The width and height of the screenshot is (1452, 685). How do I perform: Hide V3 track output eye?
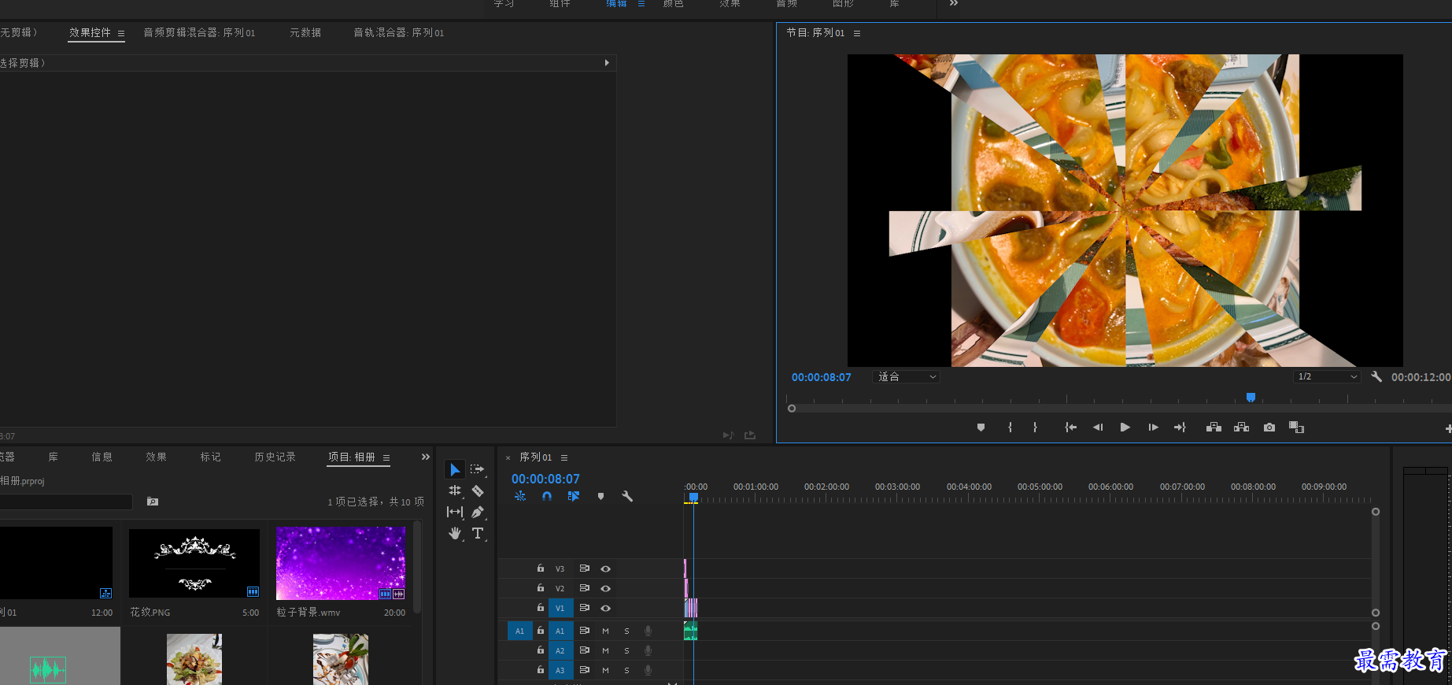(606, 568)
